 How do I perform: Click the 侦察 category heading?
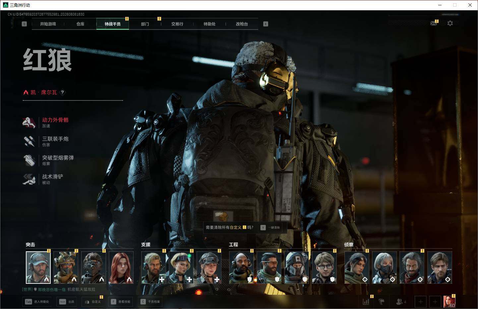[x=349, y=245]
